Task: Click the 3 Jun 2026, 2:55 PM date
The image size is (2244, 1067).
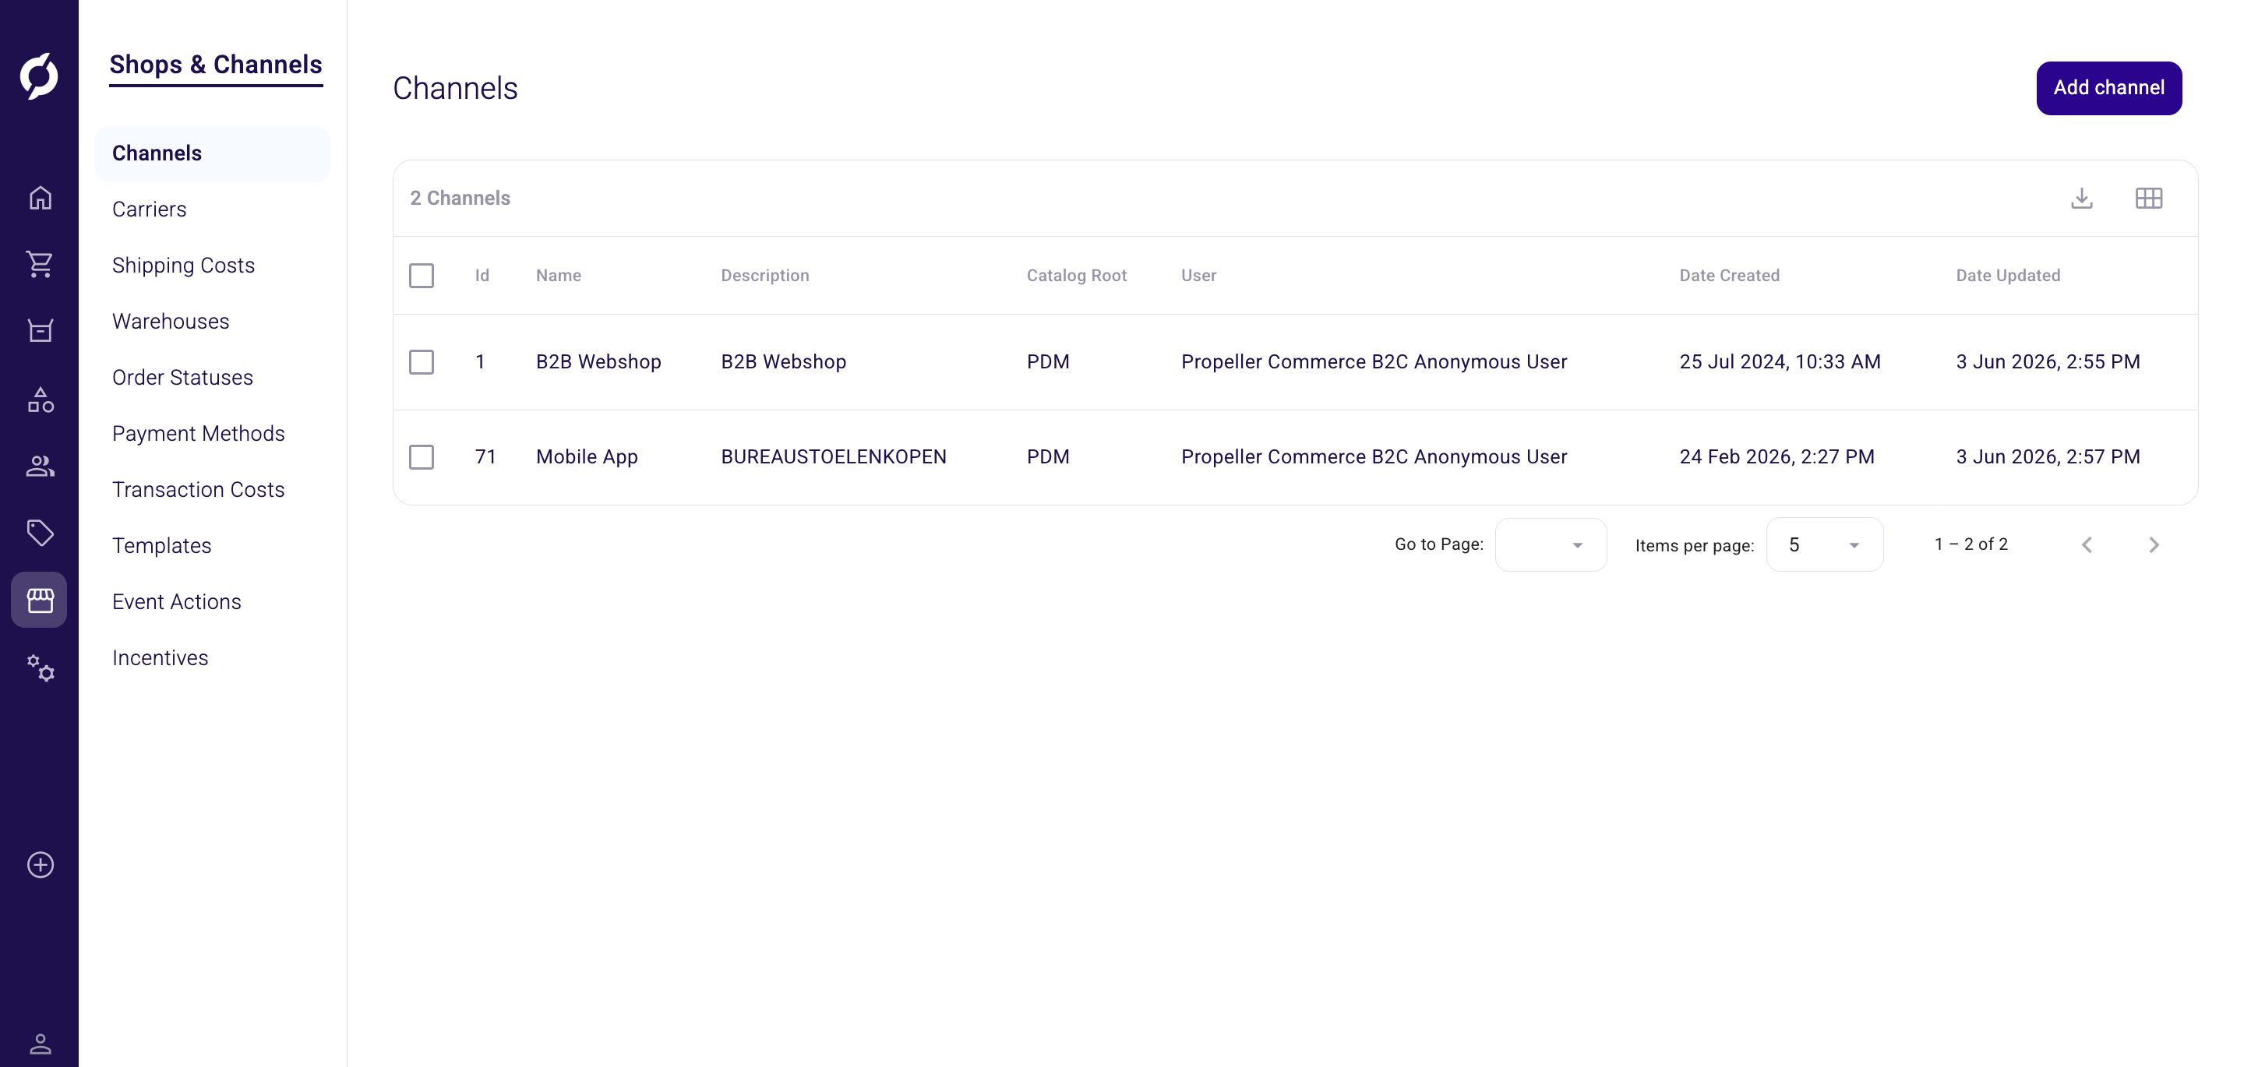Action: click(x=2048, y=361)
